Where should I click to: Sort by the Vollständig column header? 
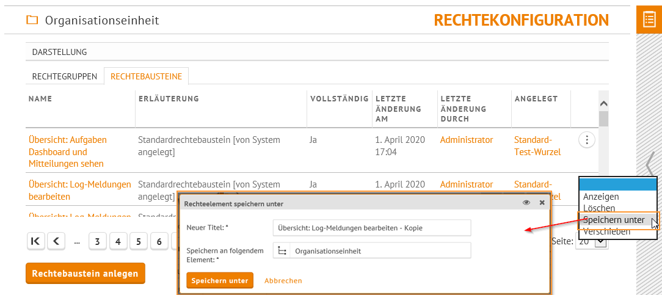(340, 99)
